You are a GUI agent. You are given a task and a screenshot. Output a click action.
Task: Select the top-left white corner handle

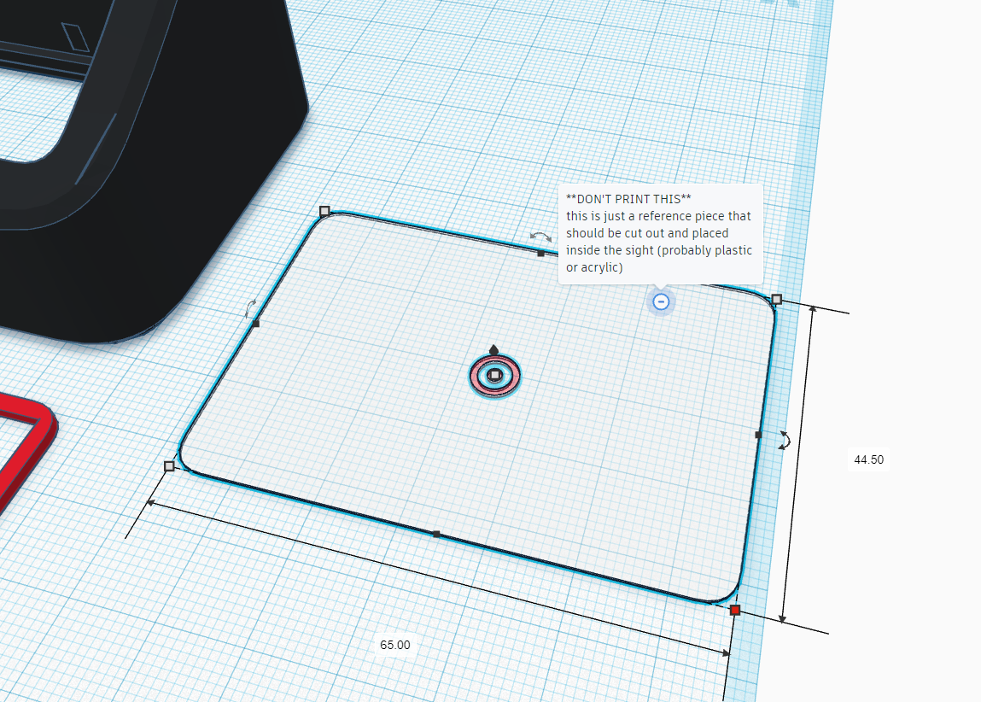(x=324, y=212)
